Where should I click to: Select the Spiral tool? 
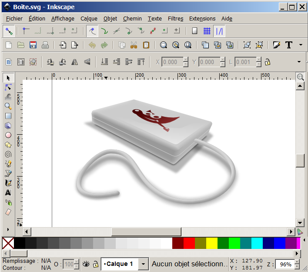(8, 154)
